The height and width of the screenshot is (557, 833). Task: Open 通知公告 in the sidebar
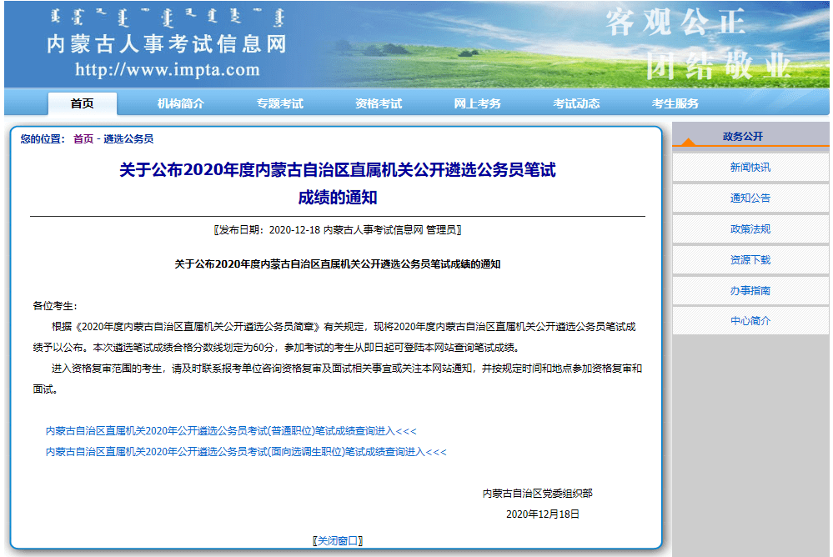tap(750, 198)
